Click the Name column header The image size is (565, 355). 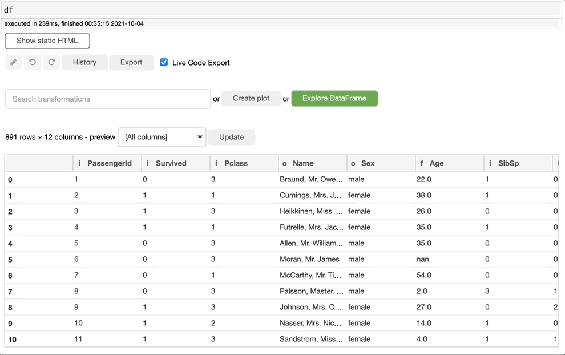tap(303, 163)
